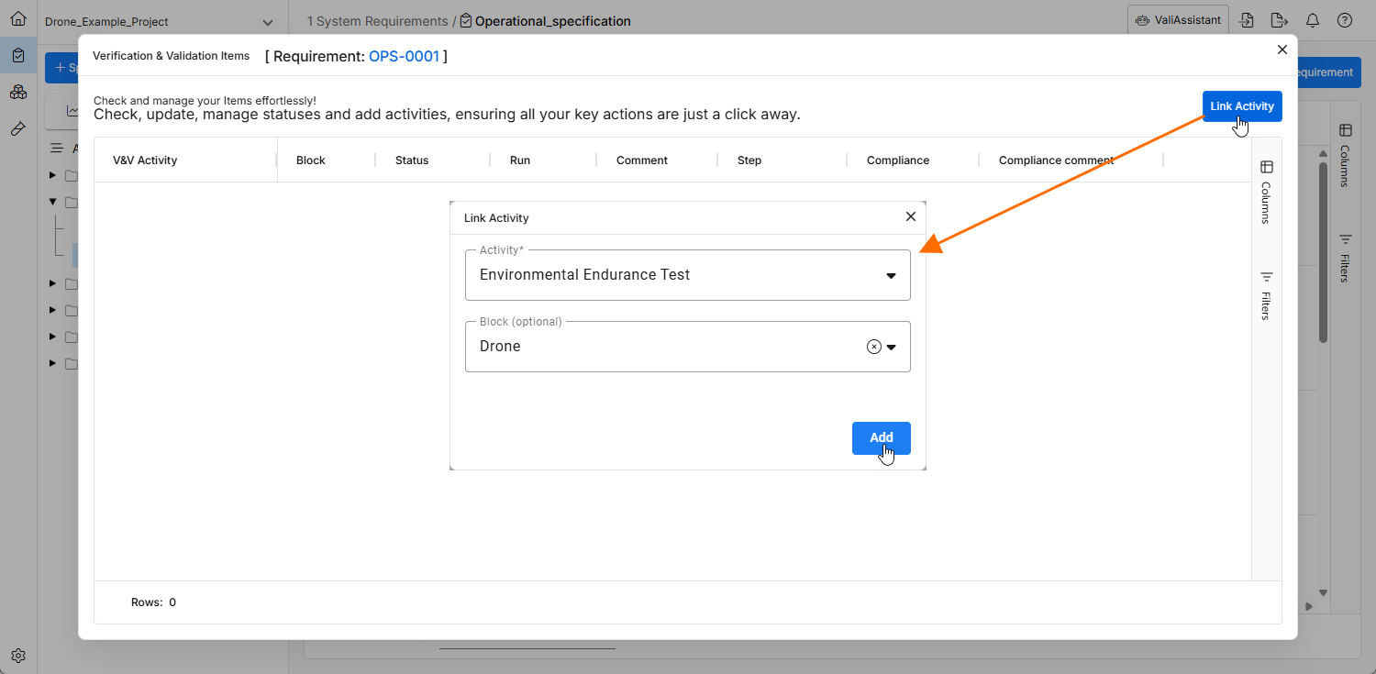
Task: Close the Link Activity dialog
Action: [x=911, y=217]
